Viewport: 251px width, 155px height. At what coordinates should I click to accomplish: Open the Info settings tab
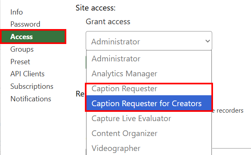coord(17,12)
